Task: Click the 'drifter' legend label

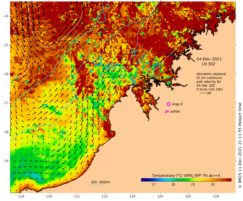Action: tap(175, 111)
